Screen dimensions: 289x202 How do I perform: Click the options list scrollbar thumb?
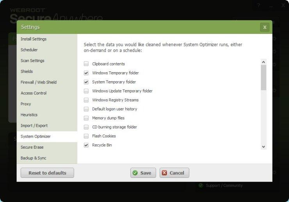264,78
